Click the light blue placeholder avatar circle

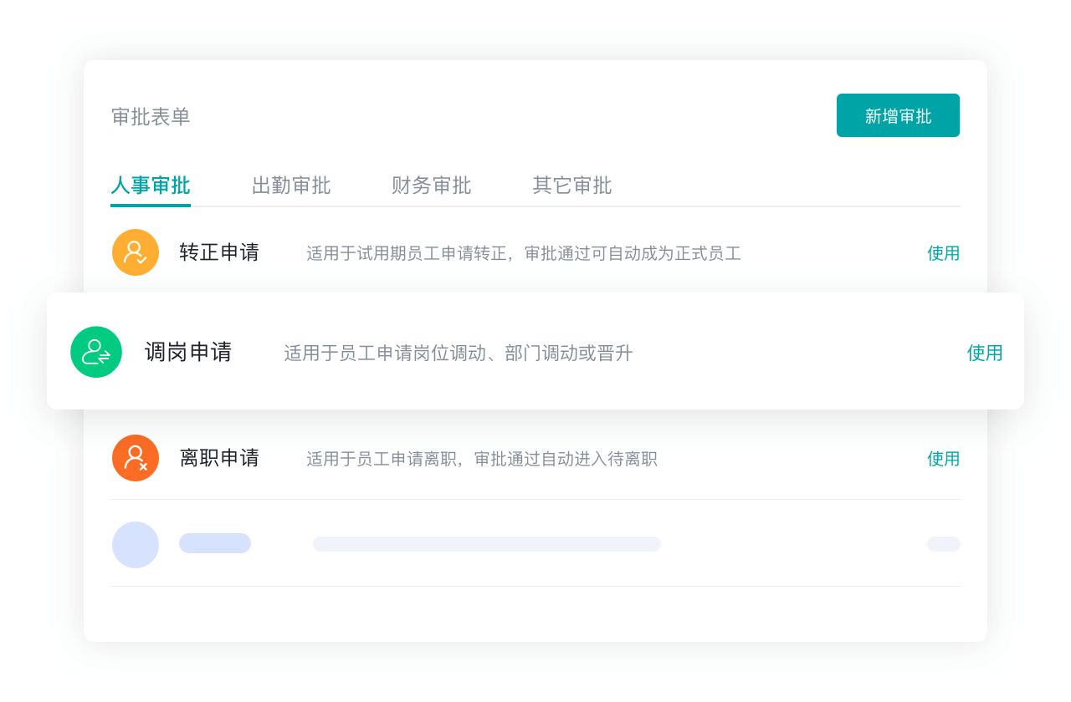click(136, 545)
